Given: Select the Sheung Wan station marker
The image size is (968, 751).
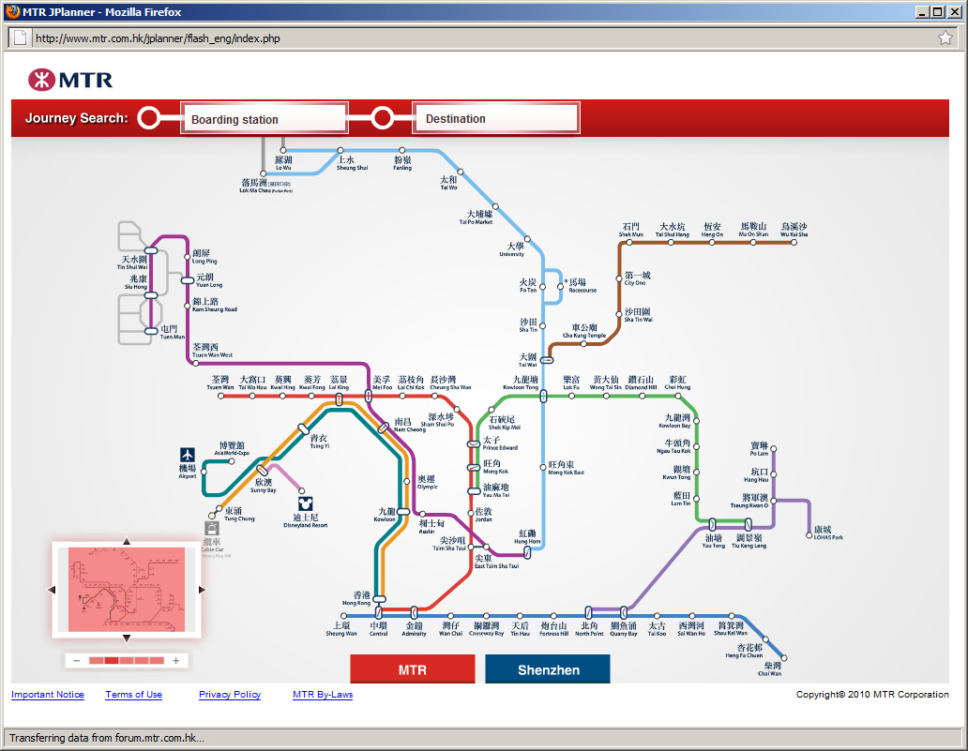Looking at the screenshot, I should 344,616.
